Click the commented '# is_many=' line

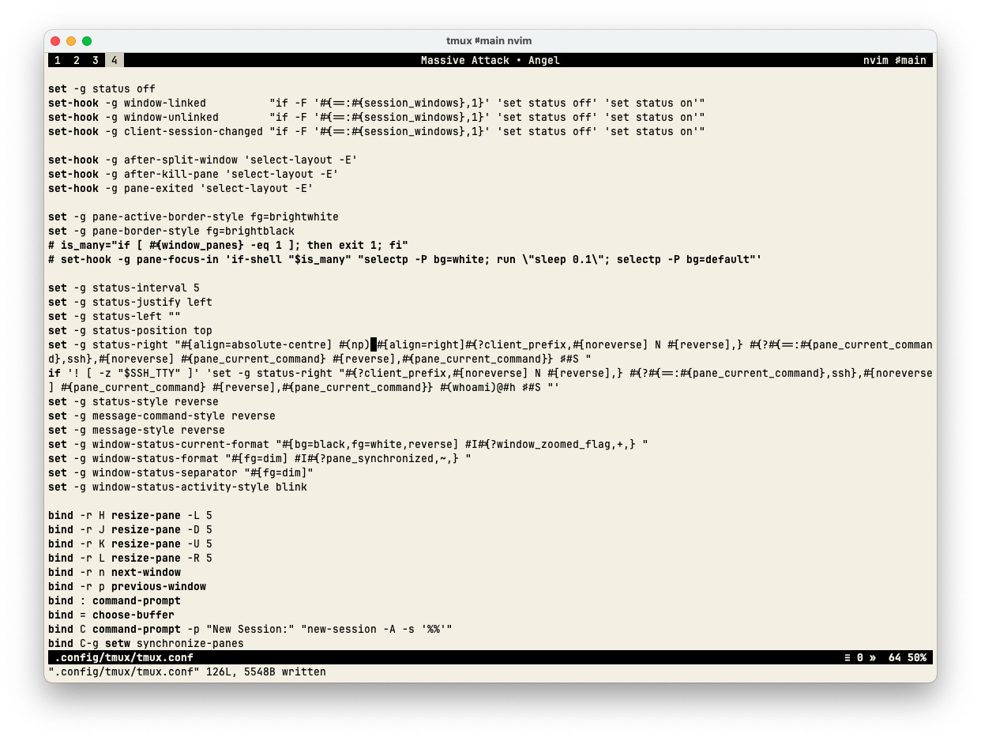228,246
